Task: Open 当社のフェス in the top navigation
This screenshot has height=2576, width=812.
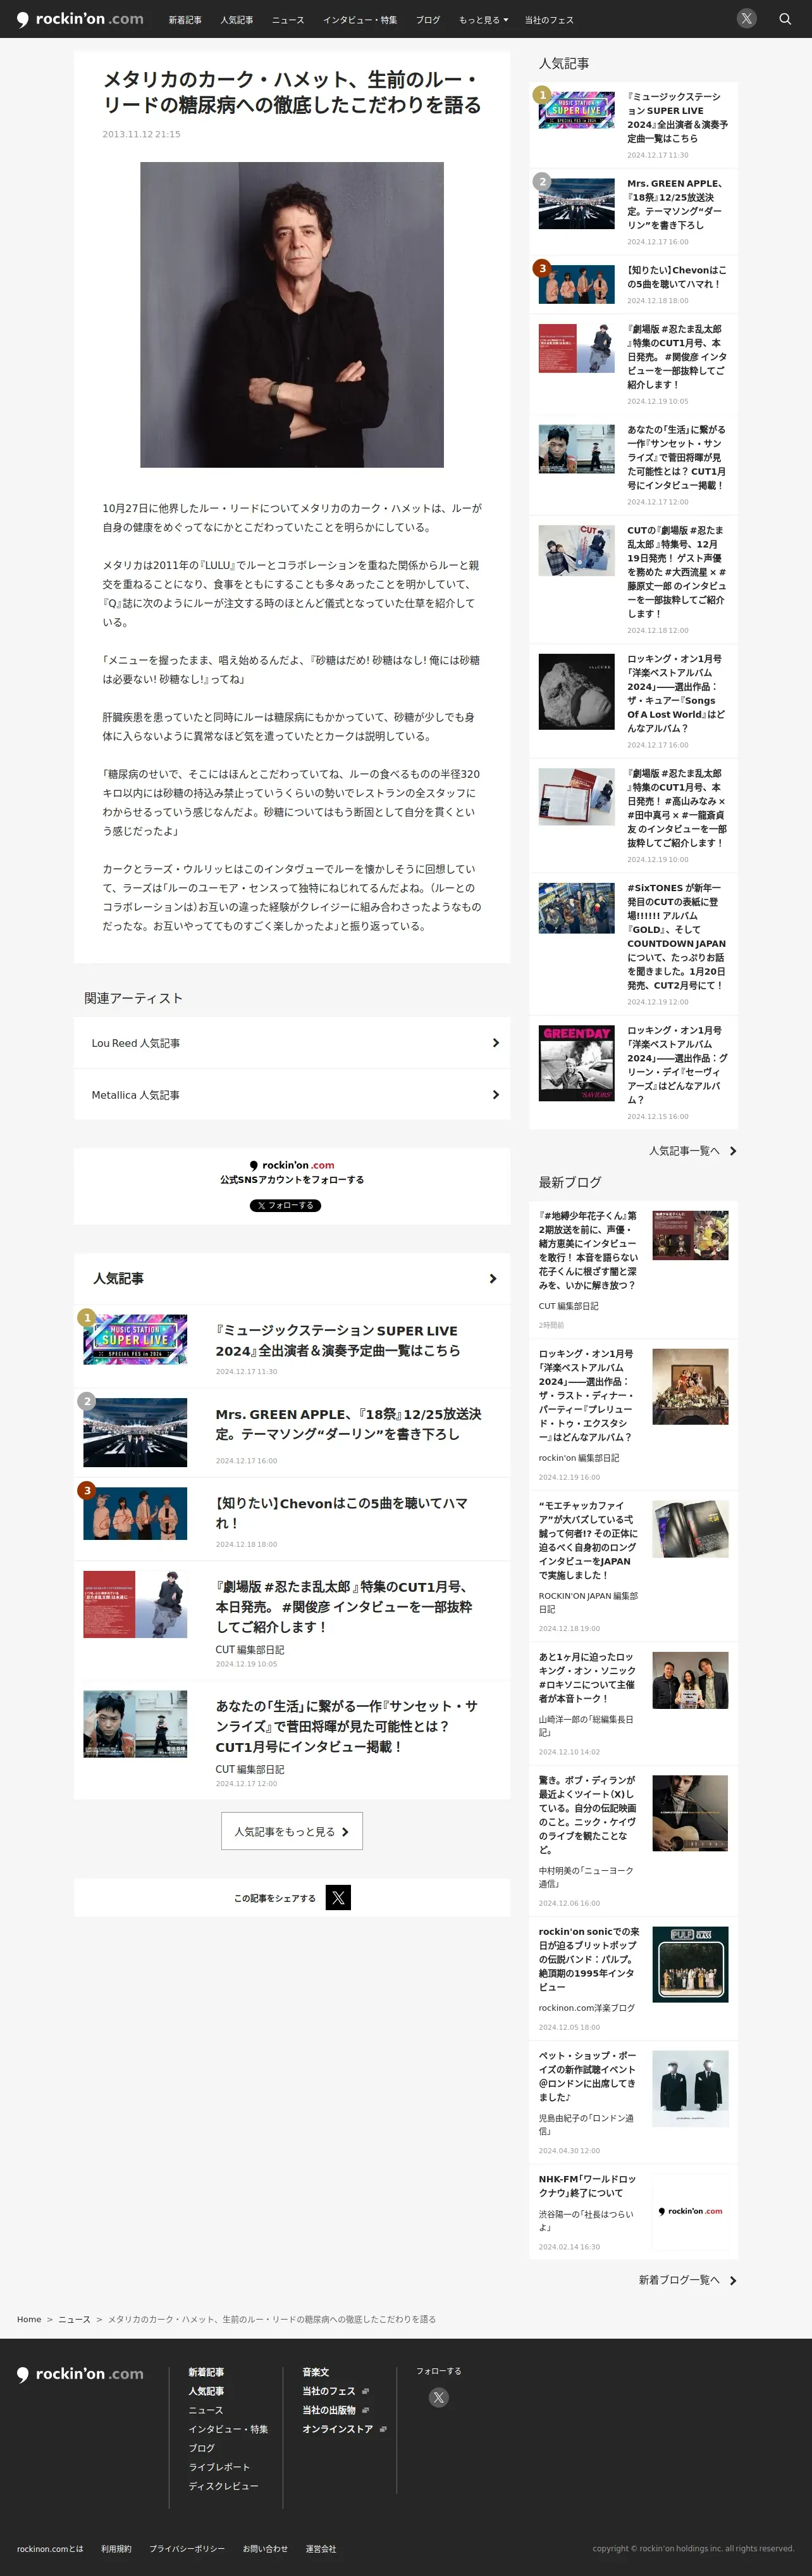Action: click(x=550, y=20)
